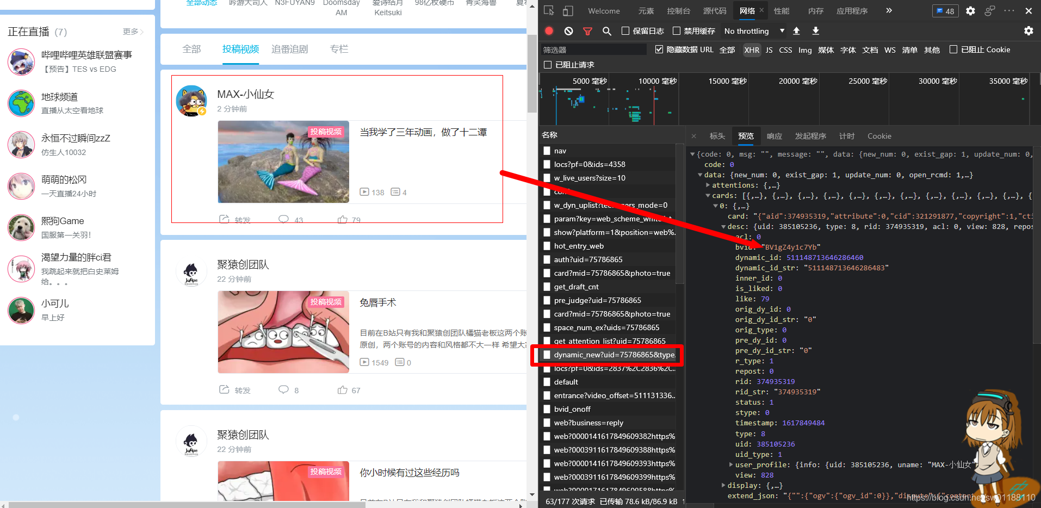Close the request details pane
1041x508 pixels.
694,136
